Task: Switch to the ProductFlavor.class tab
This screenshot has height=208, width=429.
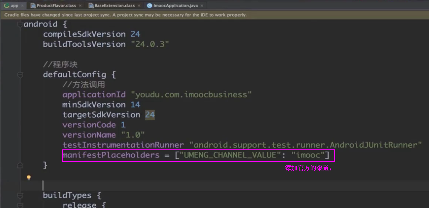Action: [56, 6]
